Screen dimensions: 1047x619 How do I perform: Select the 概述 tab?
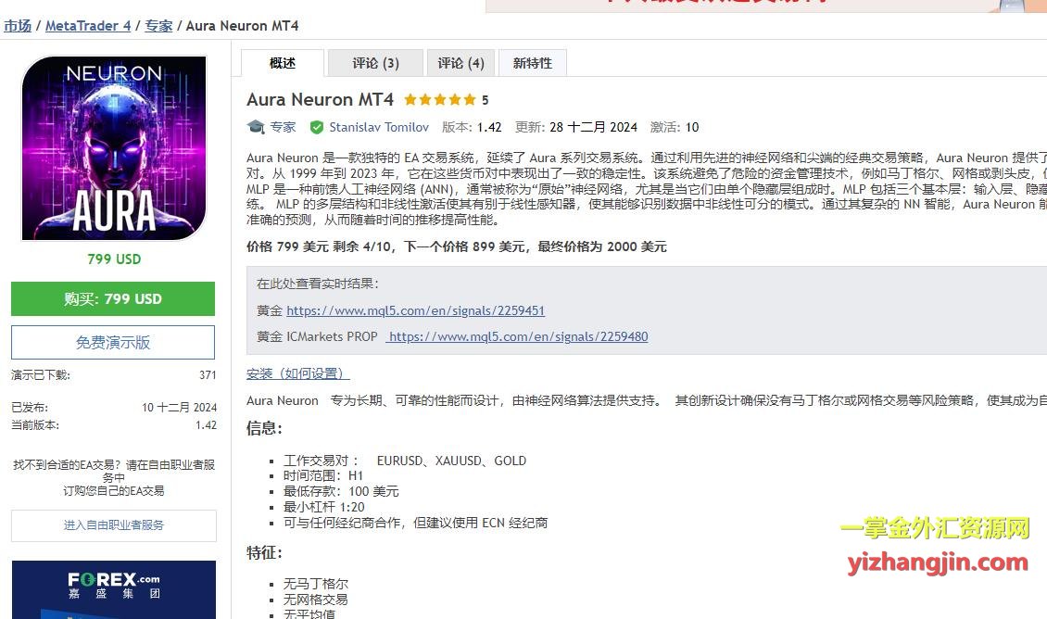[x=283, y=63]
